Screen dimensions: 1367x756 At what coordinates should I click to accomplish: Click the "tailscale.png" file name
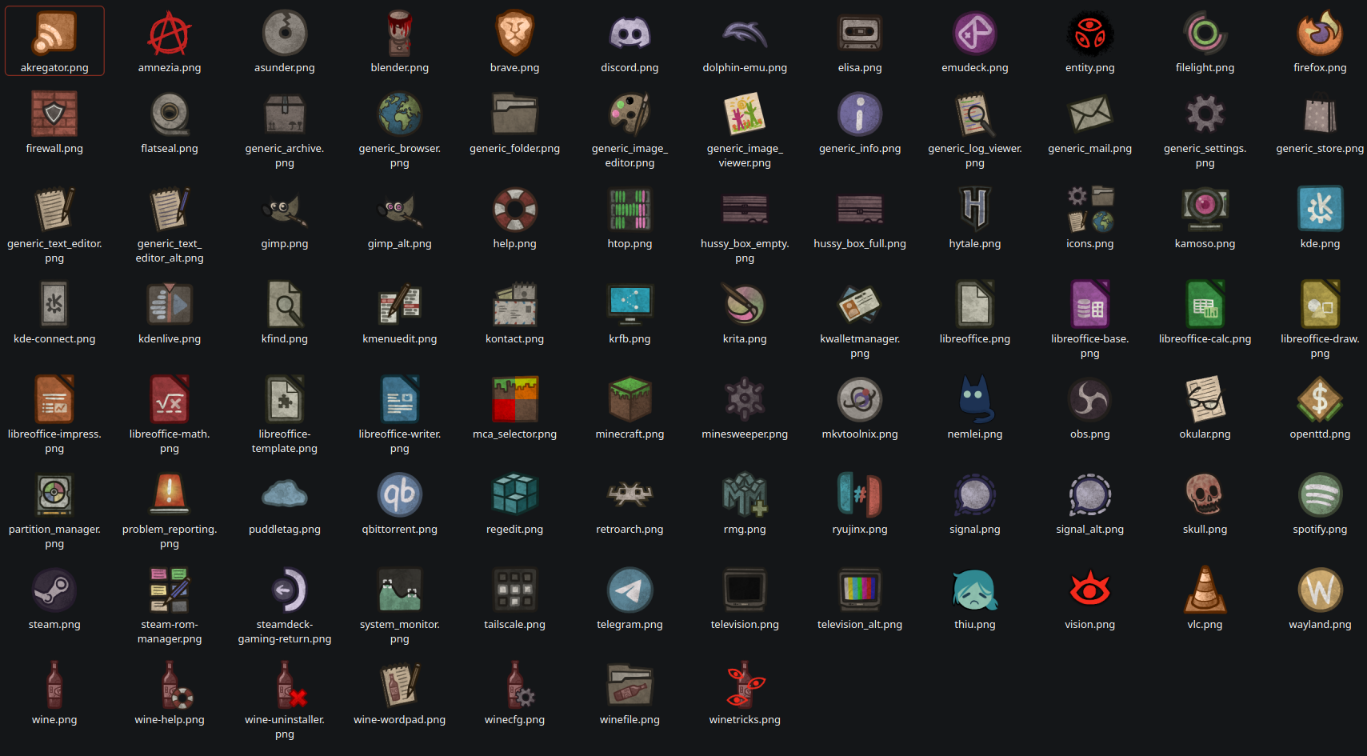(515, 625)
